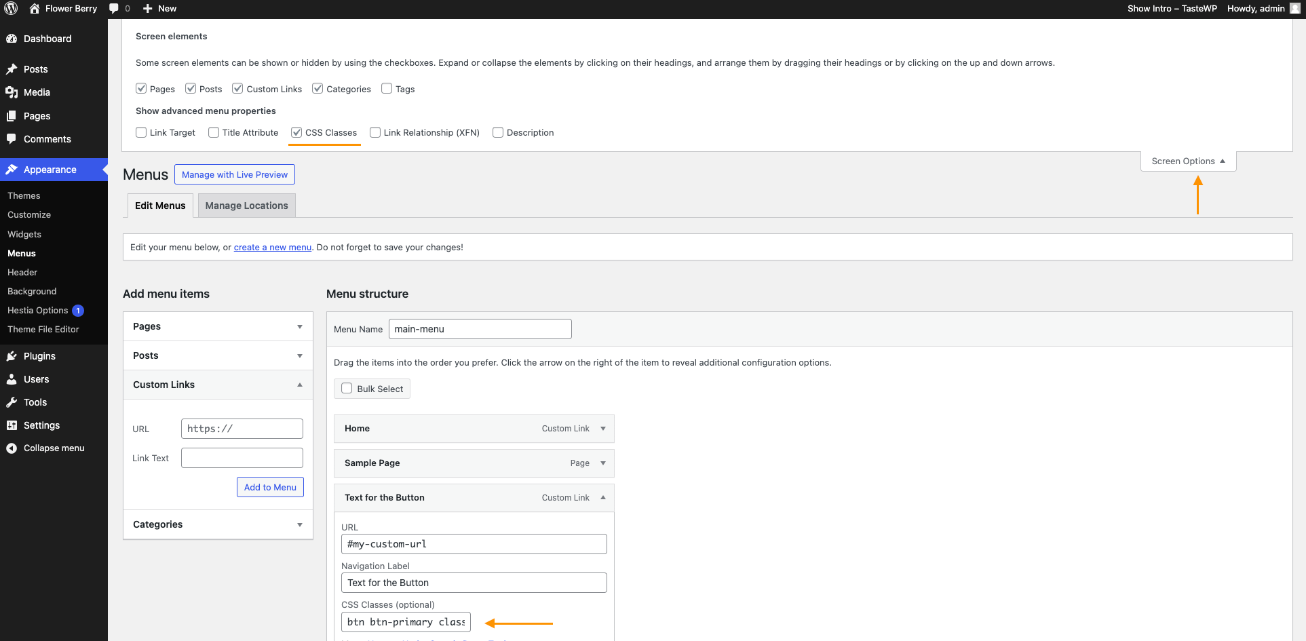Viewport: 1306px width, 641px height.
Task: Click the Tools wrench icon
Action: (x=12, y=402)
